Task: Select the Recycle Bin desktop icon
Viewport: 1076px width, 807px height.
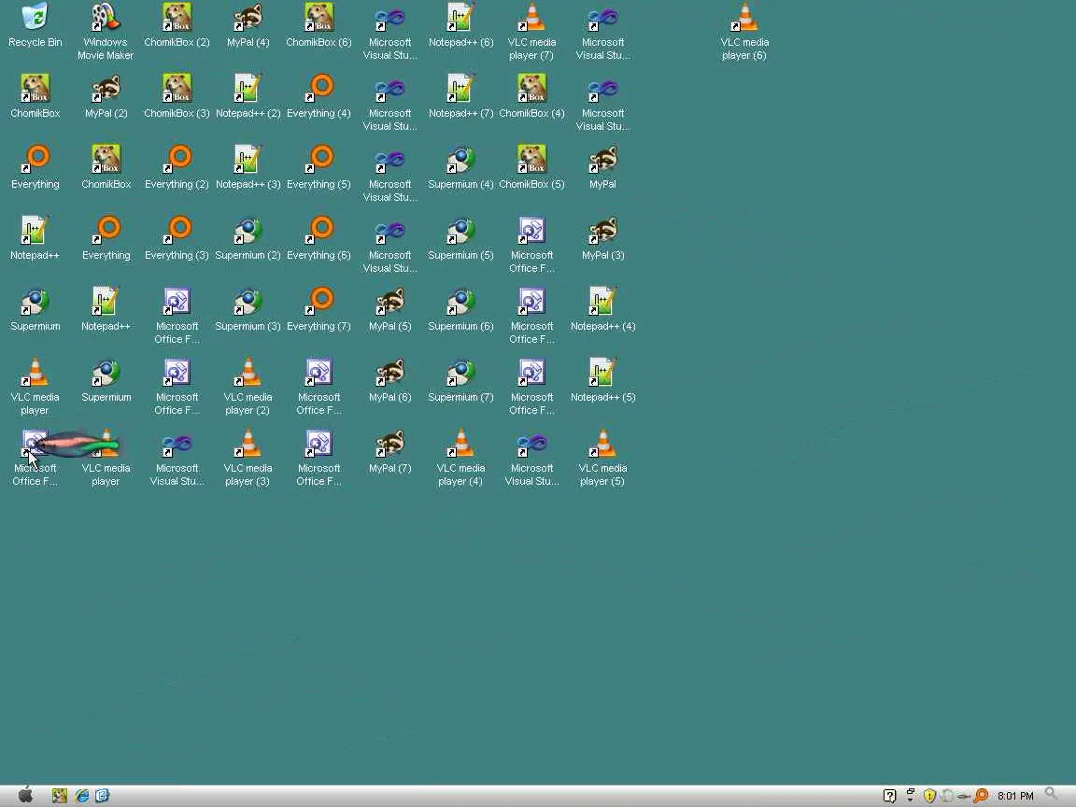Action: 35,25
